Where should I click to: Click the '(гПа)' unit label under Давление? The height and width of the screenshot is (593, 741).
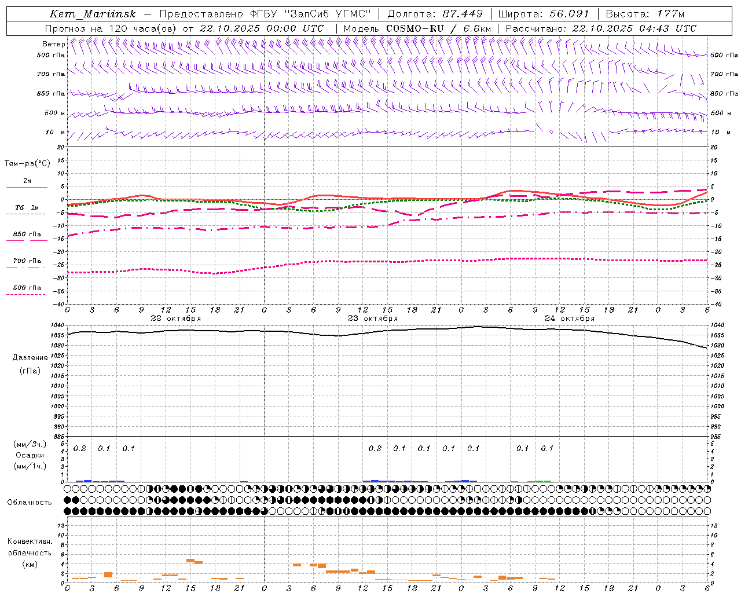30,371
